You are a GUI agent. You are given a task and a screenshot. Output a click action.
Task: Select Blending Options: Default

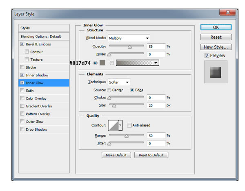coord(44,36)
